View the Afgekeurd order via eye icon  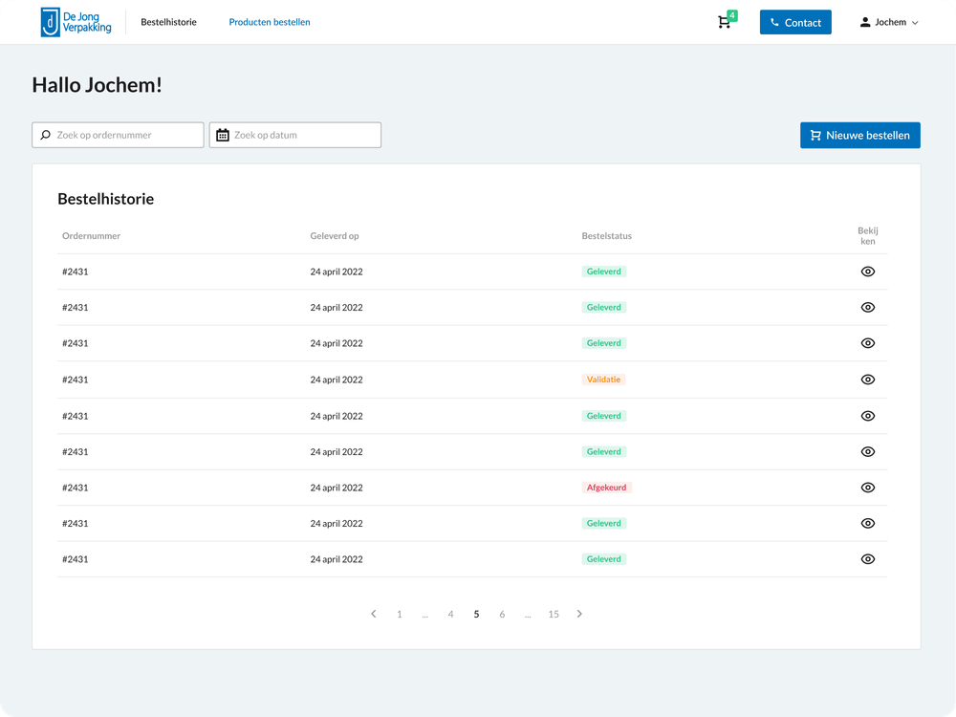(x=868, y=488)
